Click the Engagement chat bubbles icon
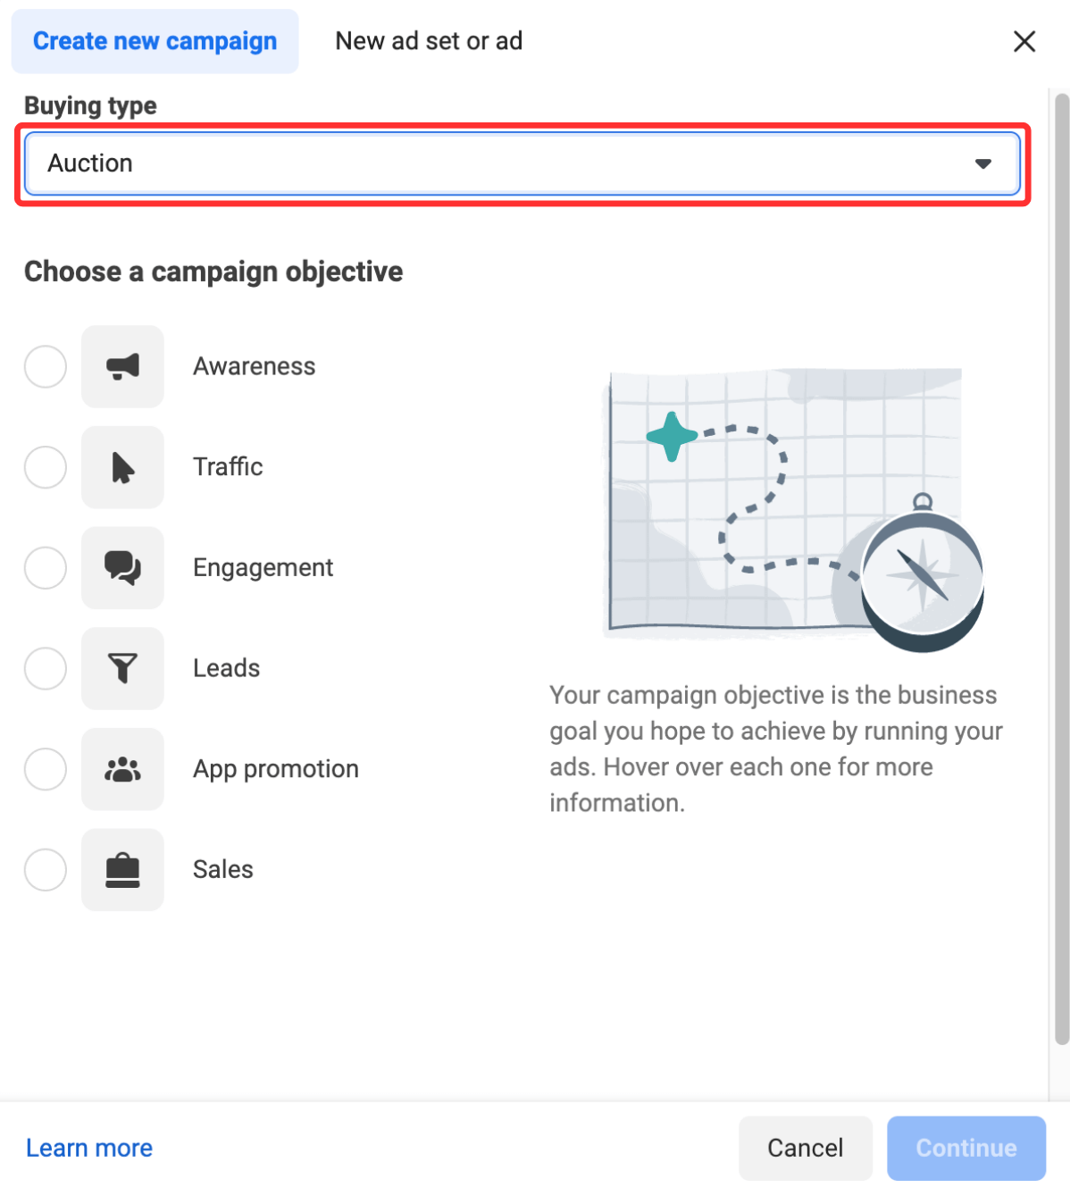This screenshot has height=1188, width=1070. click(122, 568)
